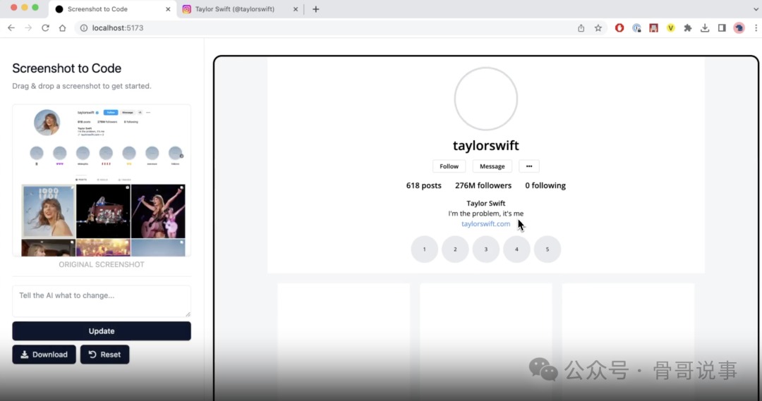Open the three-dots profile options button
Viewport: 762px width, 401px height.
point(529,166)
